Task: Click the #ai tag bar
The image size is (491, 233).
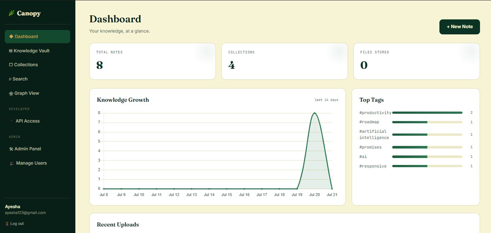Action: [427, 157]
